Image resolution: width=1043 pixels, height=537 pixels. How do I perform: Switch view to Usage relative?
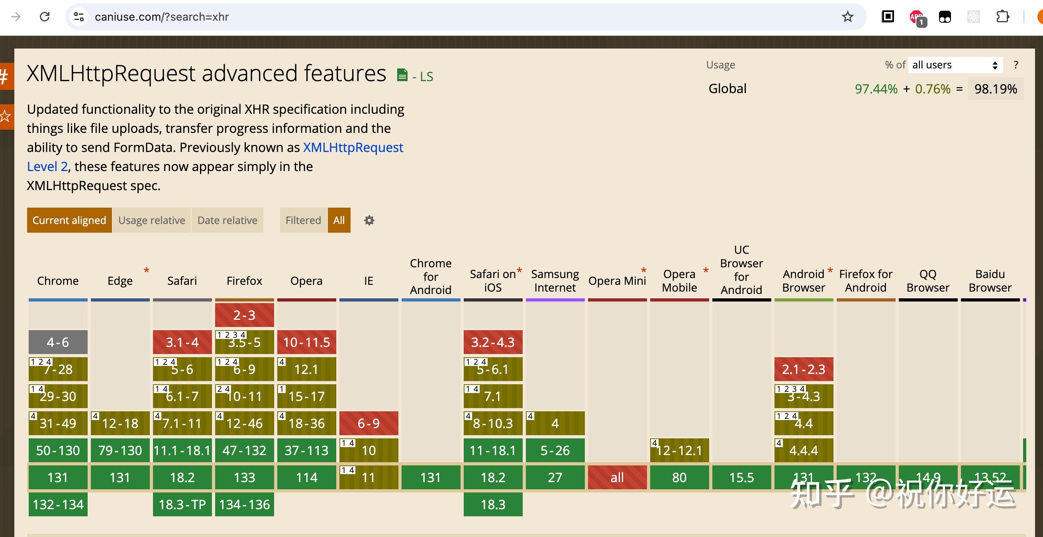tap(151, 220)
